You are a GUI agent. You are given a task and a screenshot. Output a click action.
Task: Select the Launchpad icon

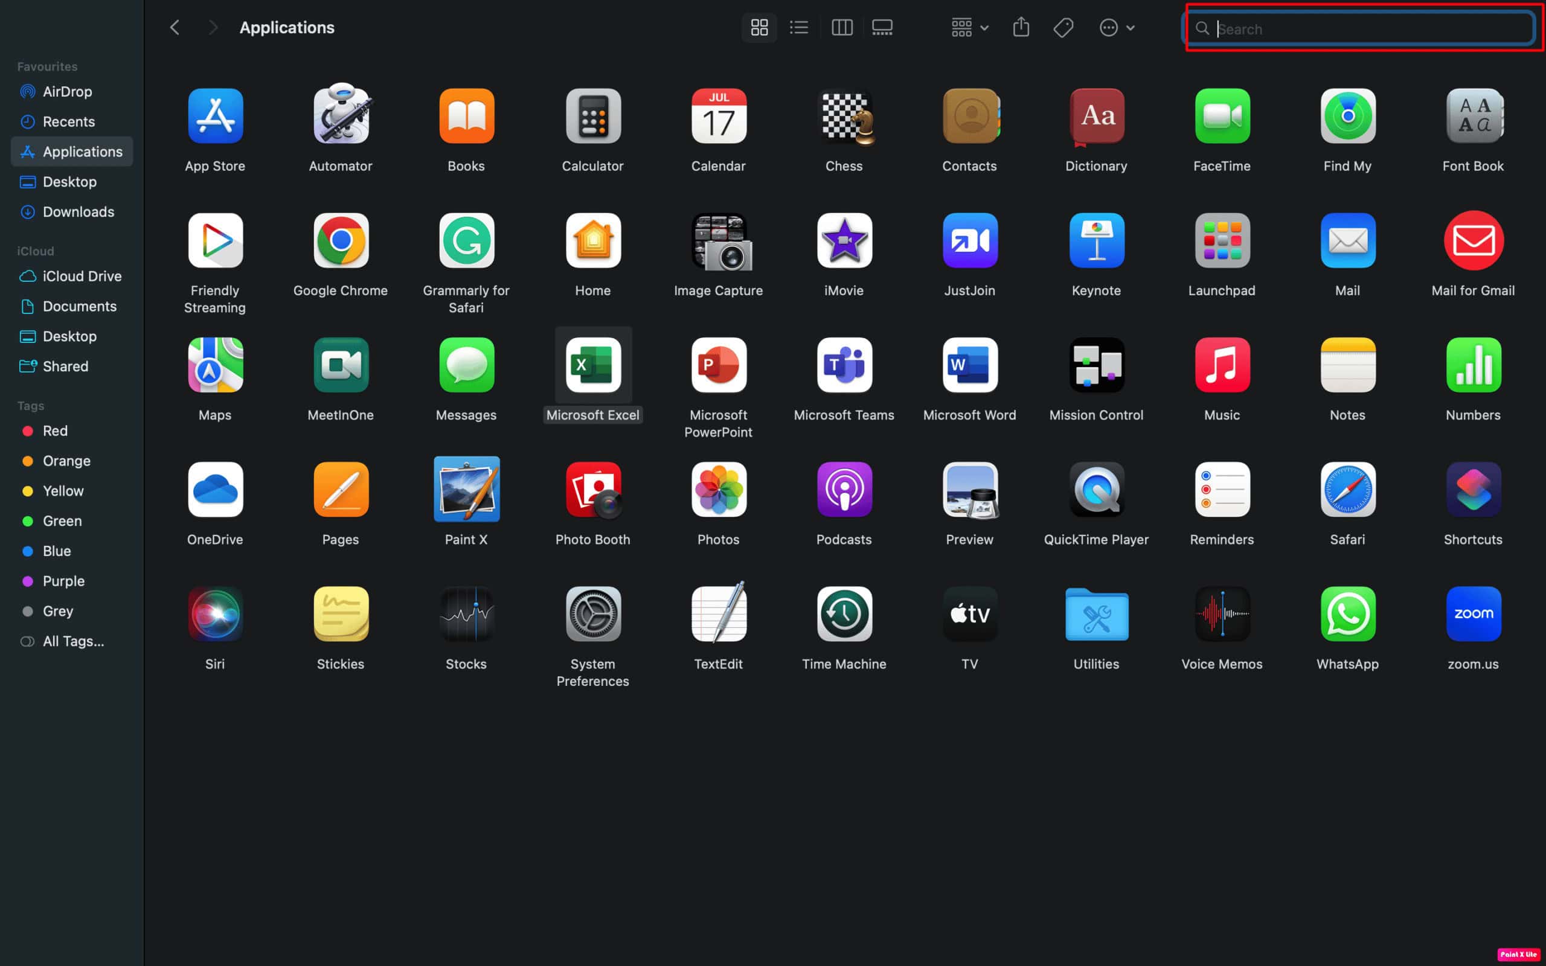1222,240
